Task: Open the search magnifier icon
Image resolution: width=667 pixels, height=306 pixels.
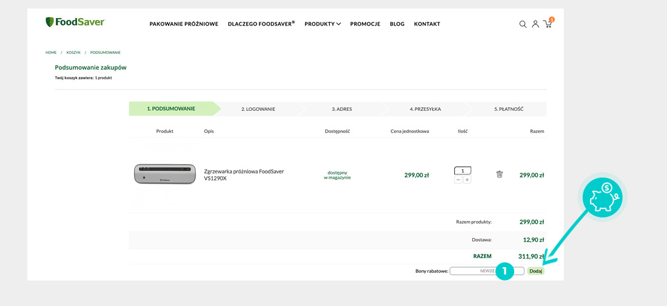Action: click(523, 24)
